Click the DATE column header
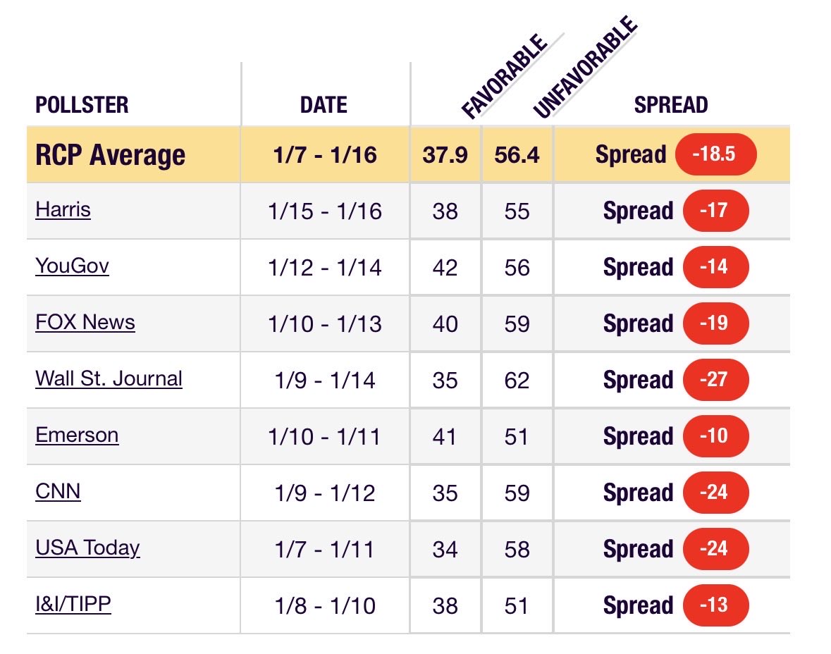This screenshot has width=831, height=654. pyautogui.click(x=324, y=105)
